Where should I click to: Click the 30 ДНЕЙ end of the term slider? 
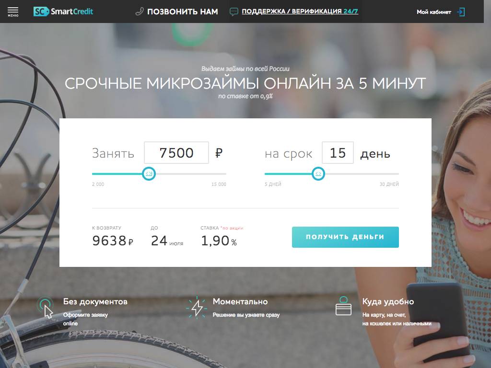[x=389, y=184]
